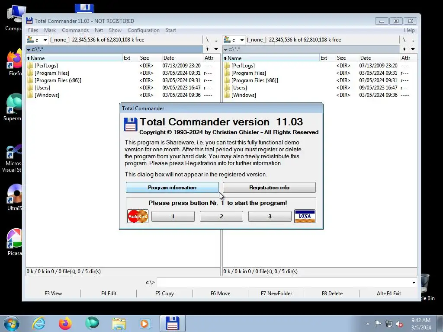Open right panel drive dropdown arrow
The height and width of the screenshot is (332, 443).
pyautogui.click(x=242, y=40)
